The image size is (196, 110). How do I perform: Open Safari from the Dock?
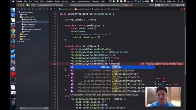[x=13, y=15]
